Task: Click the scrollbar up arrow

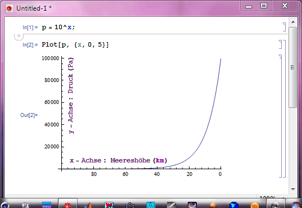Action: (x=293, y=22)
